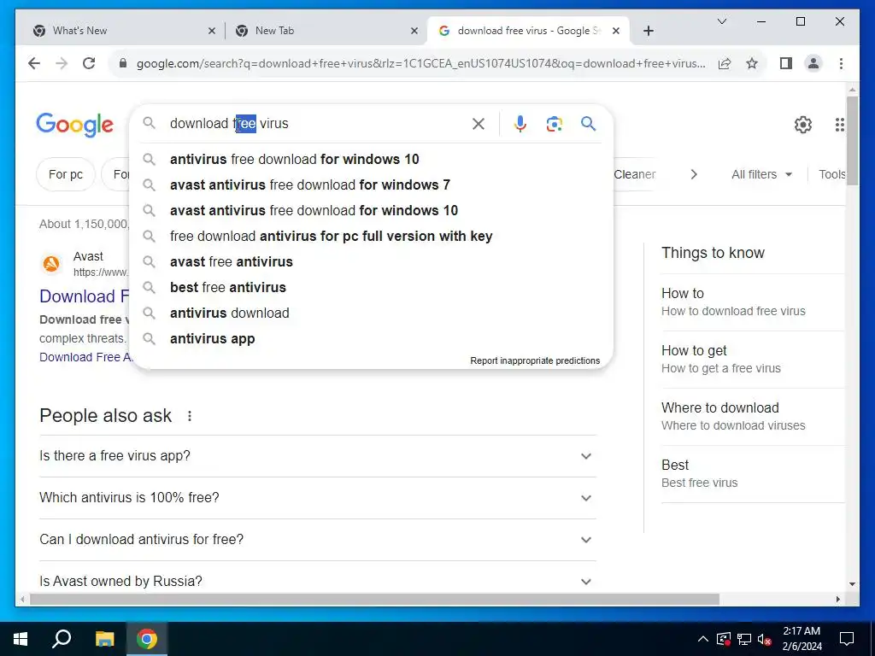875x656 pixels.
Task: Open tab search dropdown arrow
Action: 721,21
